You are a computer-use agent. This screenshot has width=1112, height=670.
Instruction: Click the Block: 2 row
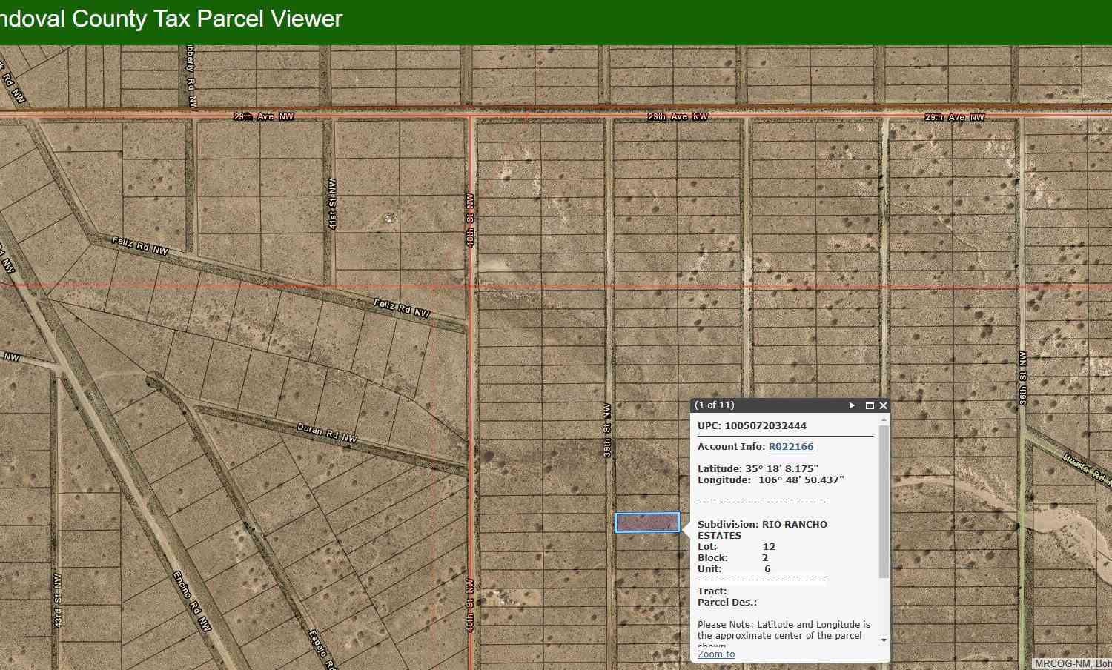(733, 557)
